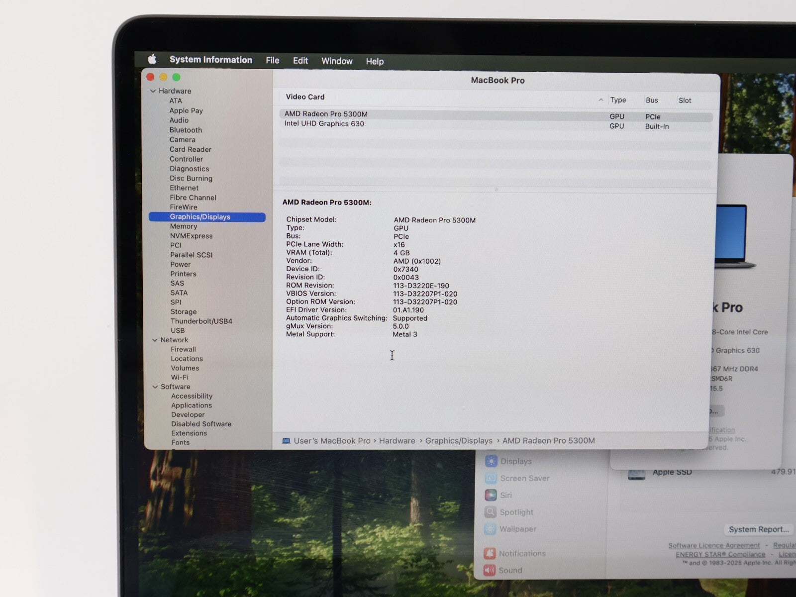Select Wi-Fi under Network

(x=180, y=378)
